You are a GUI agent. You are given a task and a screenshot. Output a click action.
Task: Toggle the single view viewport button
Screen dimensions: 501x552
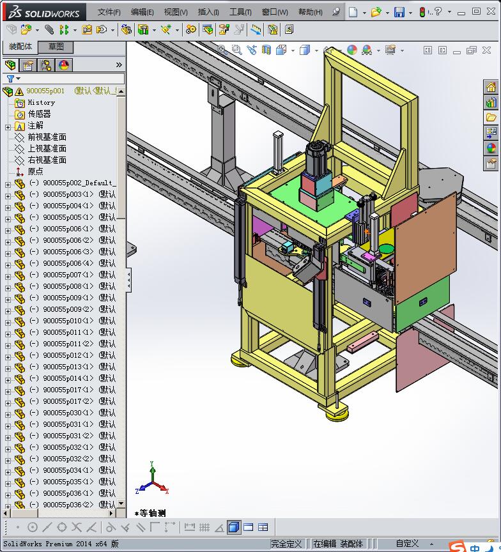[x=248, y=527]
